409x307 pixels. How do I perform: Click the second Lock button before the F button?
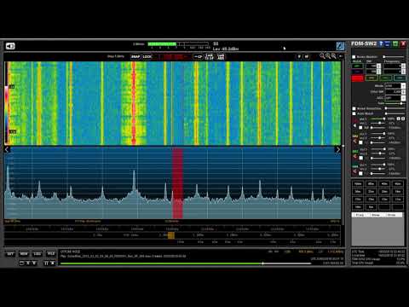[x=221, y=56]
